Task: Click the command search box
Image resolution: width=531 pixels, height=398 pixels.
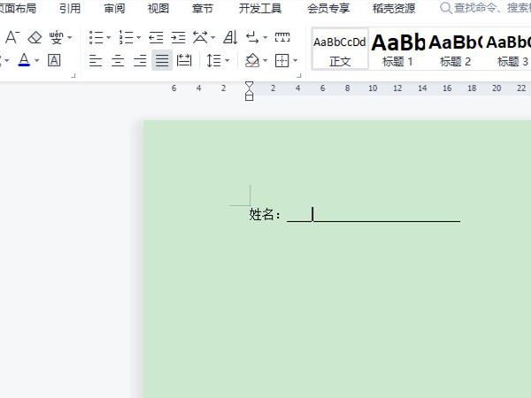Action: point(487,8)
